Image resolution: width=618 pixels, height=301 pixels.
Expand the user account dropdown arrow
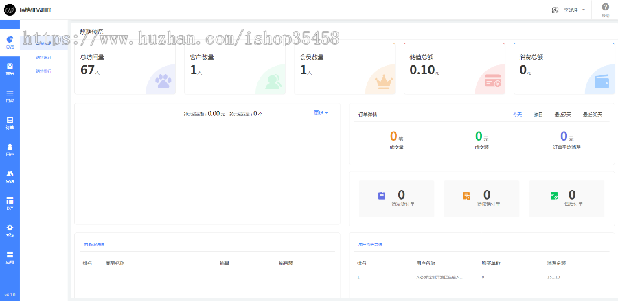584,10
